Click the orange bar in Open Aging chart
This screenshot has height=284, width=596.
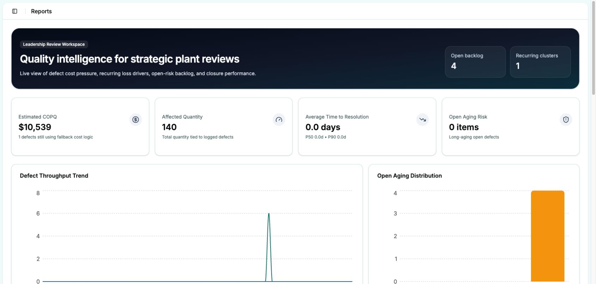pyautogui.click(x=548, y=236)
